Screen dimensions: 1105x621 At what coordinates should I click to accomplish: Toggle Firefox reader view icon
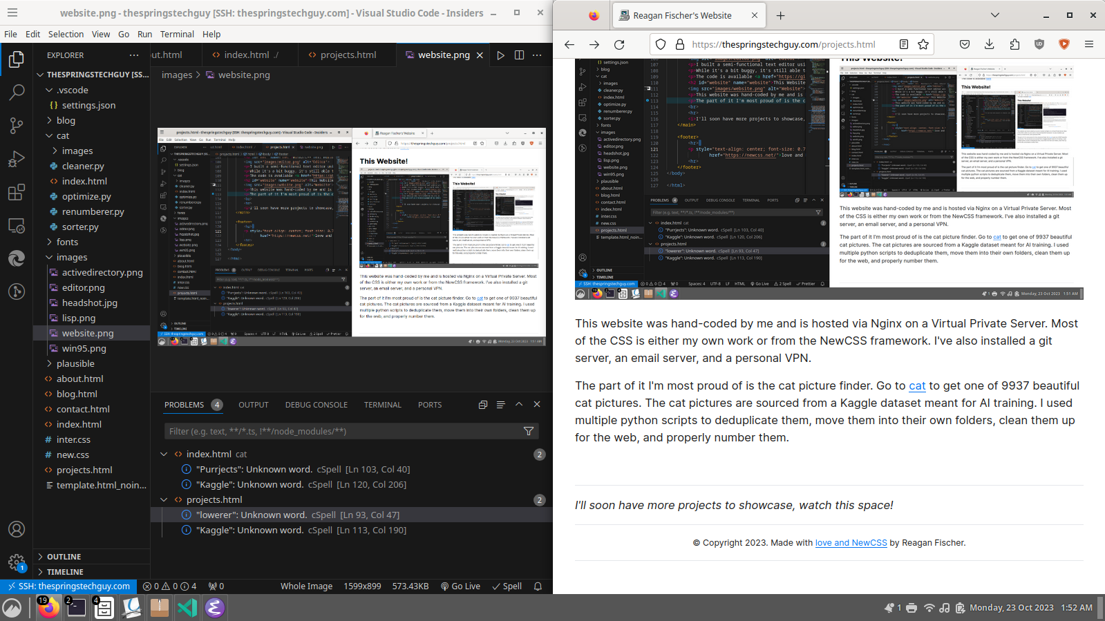903,44
